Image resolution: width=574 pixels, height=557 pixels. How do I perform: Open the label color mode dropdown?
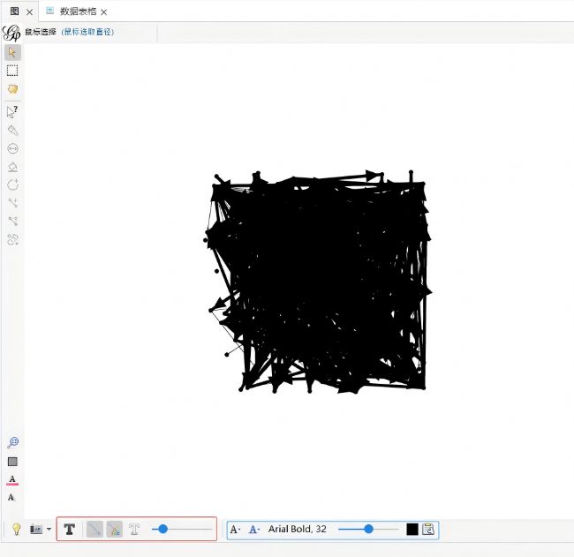click(x=254, y=530)
